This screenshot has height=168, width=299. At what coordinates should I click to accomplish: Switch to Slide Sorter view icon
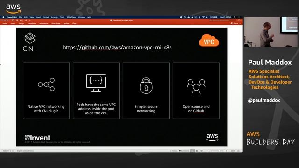point(197,151)
